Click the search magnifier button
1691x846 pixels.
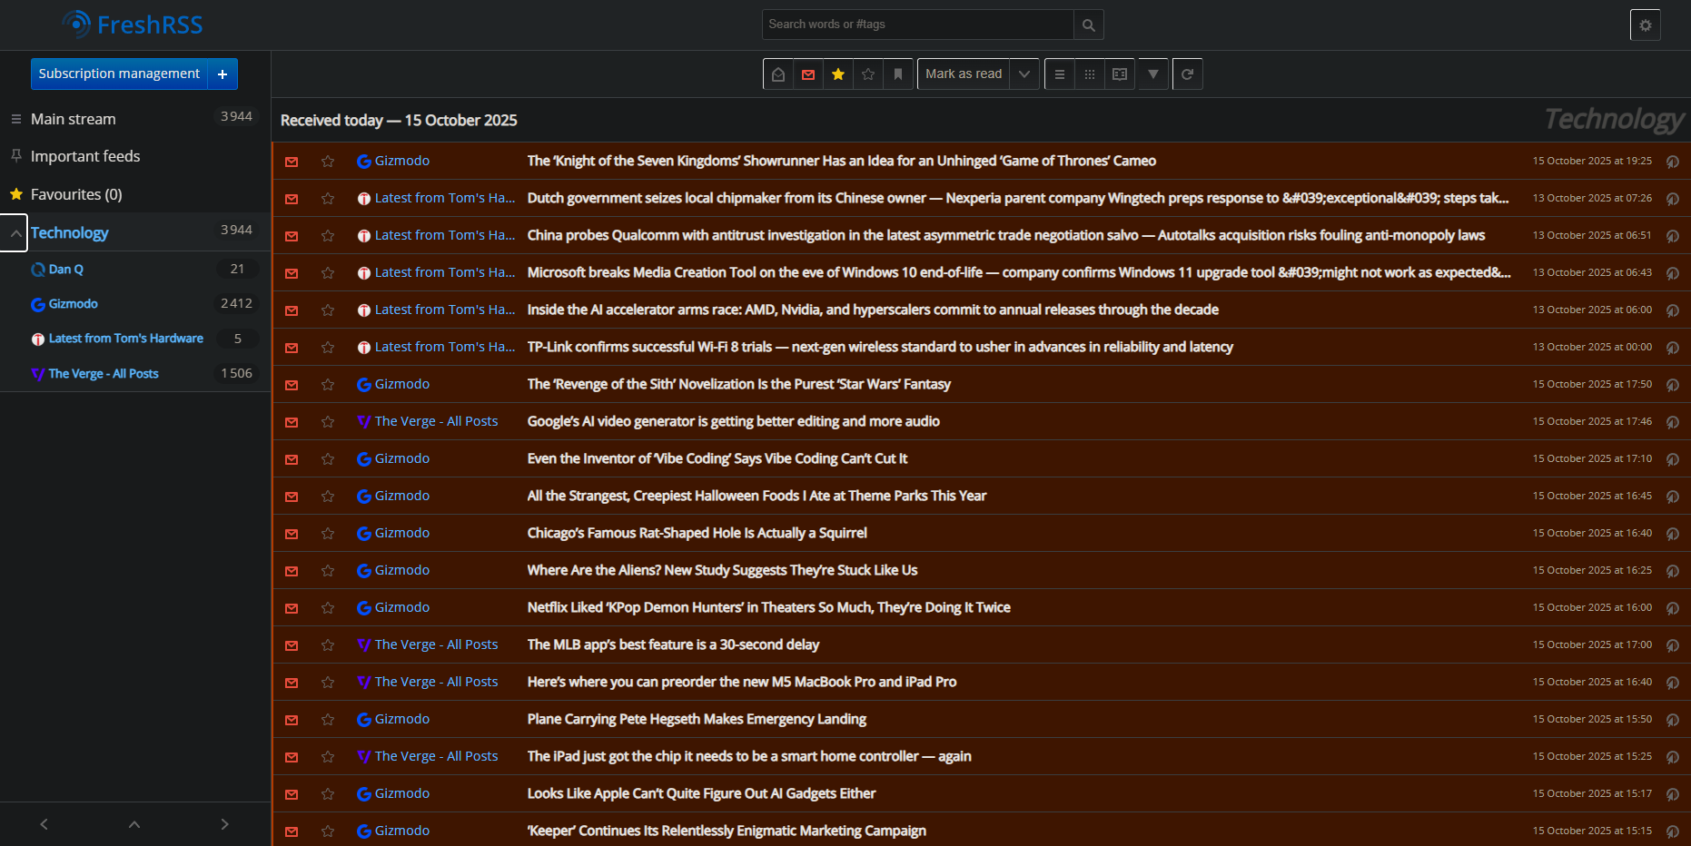point(1088,25)
